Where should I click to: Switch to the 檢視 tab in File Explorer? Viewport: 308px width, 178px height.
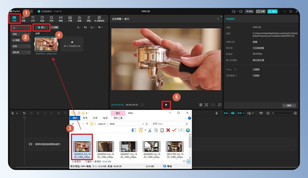click(105, 117)
